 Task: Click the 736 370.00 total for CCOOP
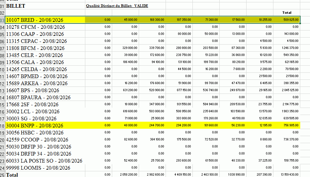[x=291, y=139]
